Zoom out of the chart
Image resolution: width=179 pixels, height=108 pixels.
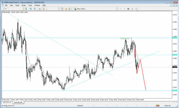(35, 9)
